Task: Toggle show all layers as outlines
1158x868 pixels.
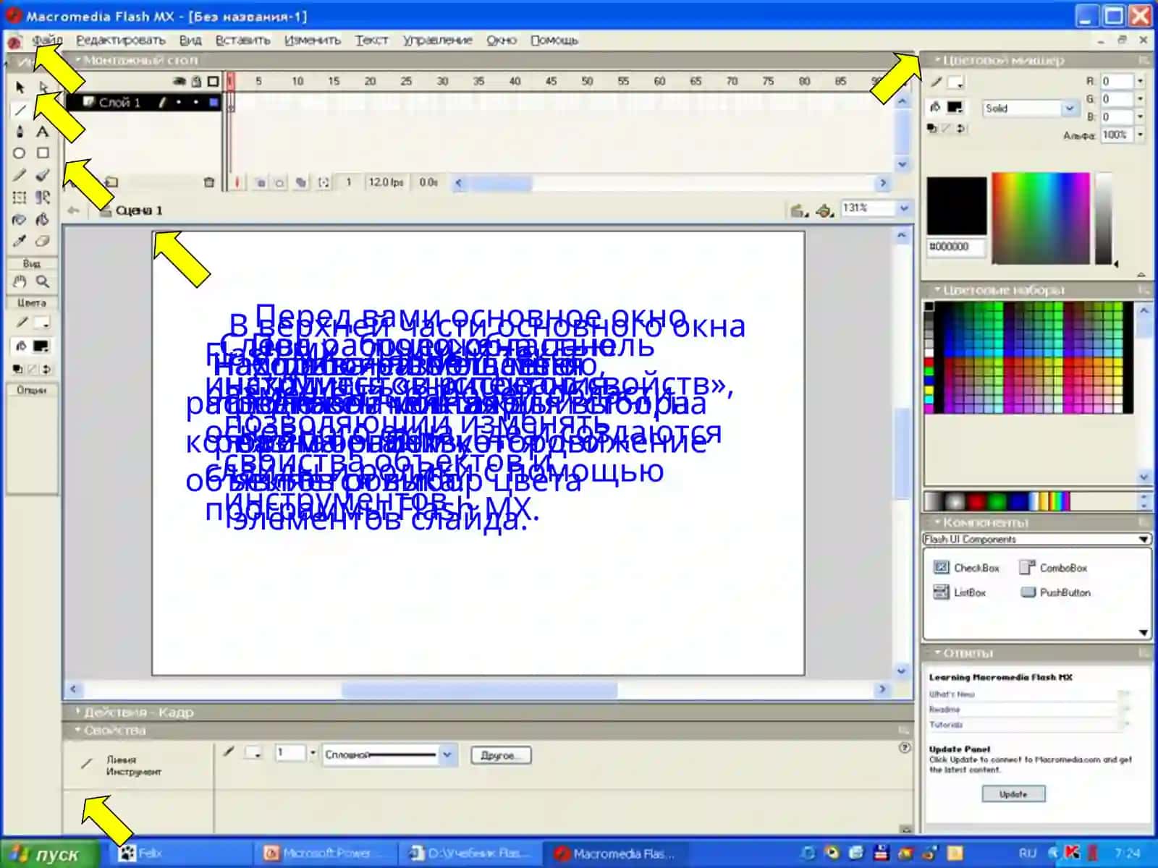Action: 213,82
